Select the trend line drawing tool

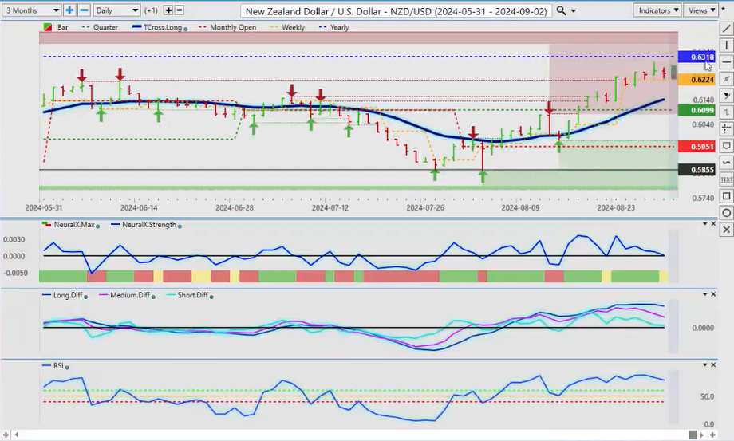coord(726,29)
